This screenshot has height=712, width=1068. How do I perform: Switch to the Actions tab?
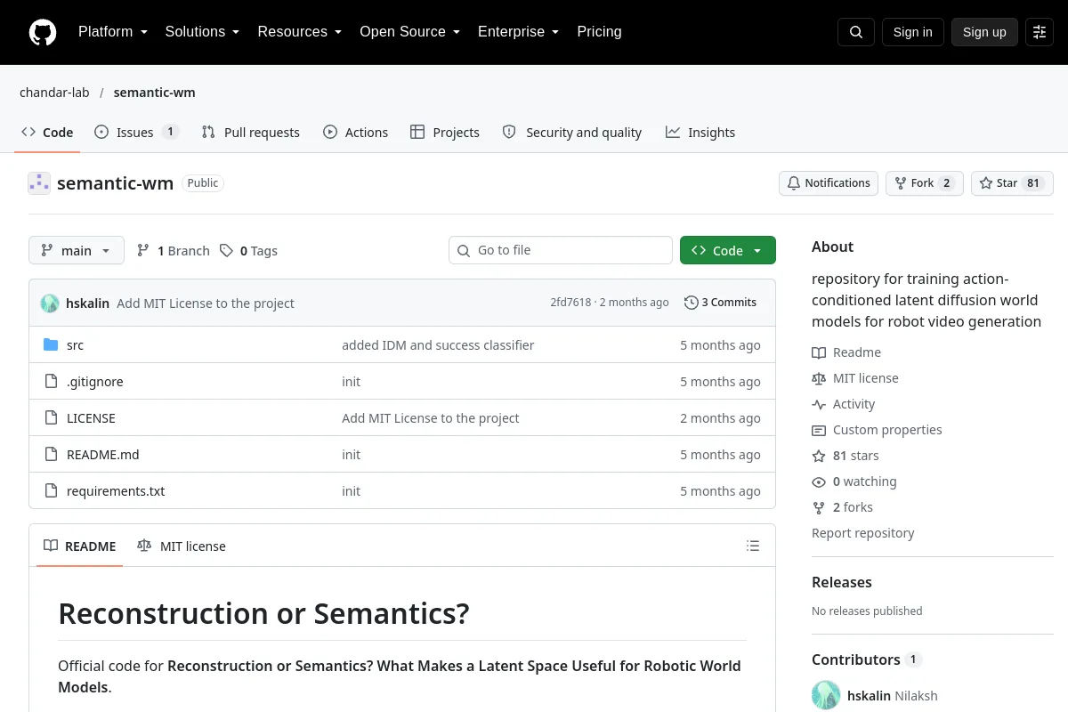click(356, 133)
